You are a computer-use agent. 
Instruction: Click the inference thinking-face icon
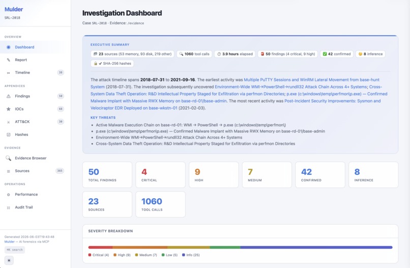360,54
